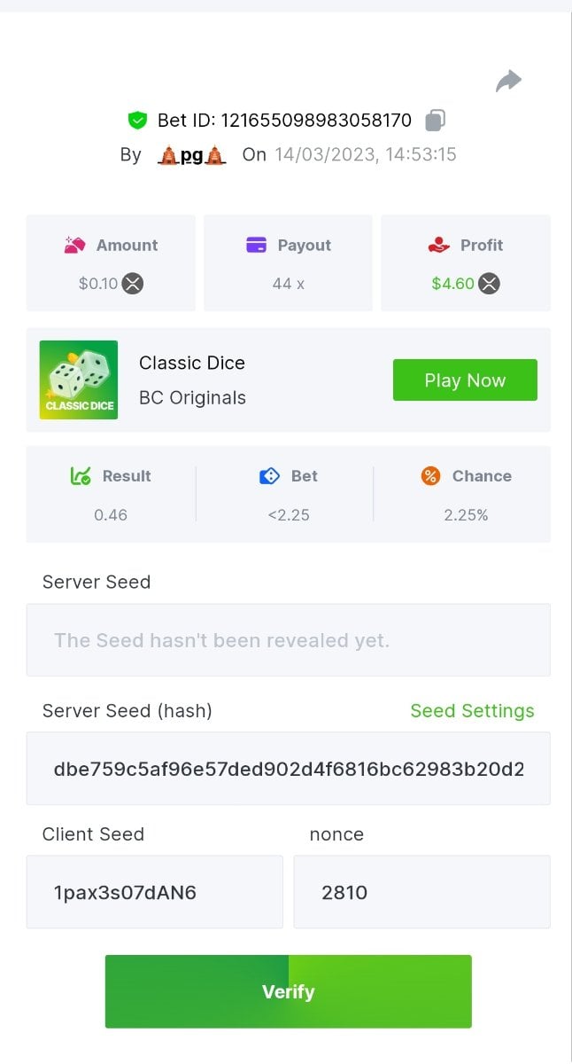Click the green verified shield icon
This screenshot has width=572, height=1064.
[137, 120]
